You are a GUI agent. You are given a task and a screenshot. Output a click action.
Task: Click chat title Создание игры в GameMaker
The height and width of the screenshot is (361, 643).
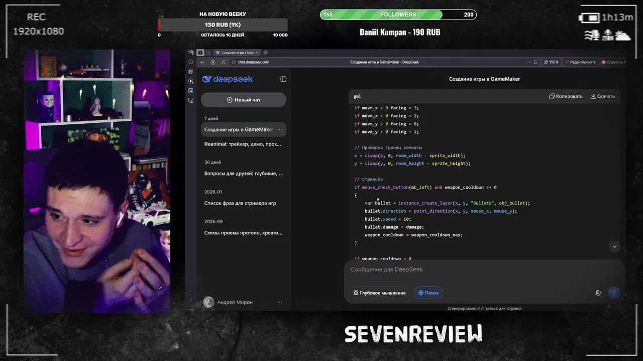484,79
